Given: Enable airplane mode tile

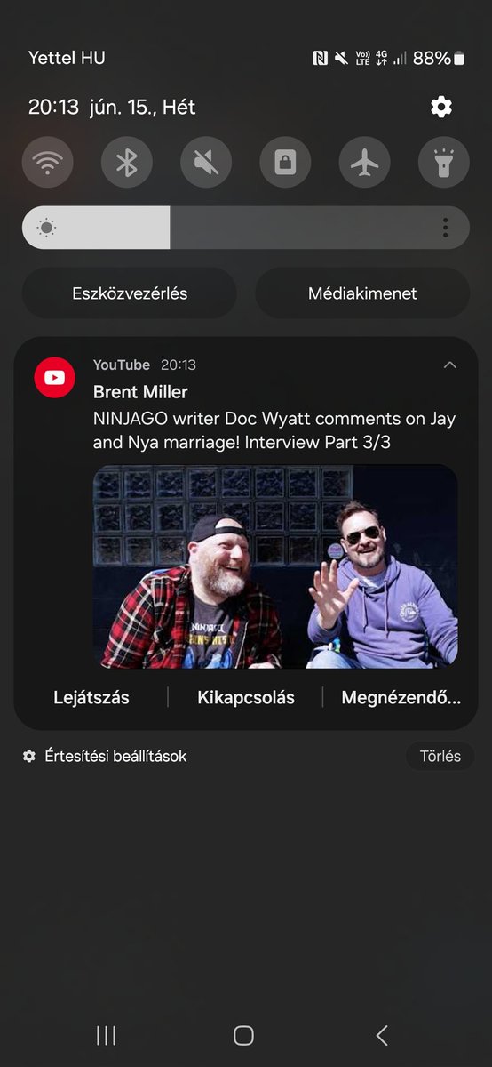Looking at the screenshot, I should 364,163.
